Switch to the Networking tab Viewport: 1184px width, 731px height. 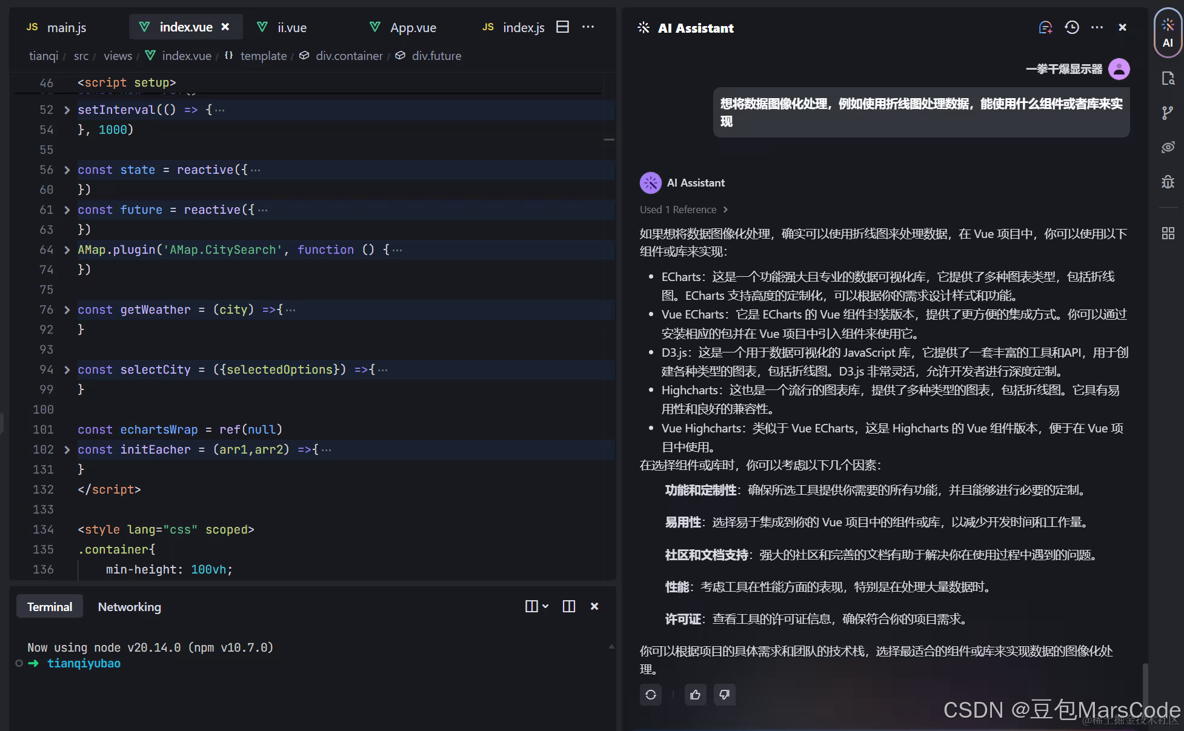click(x=129, y=607)
